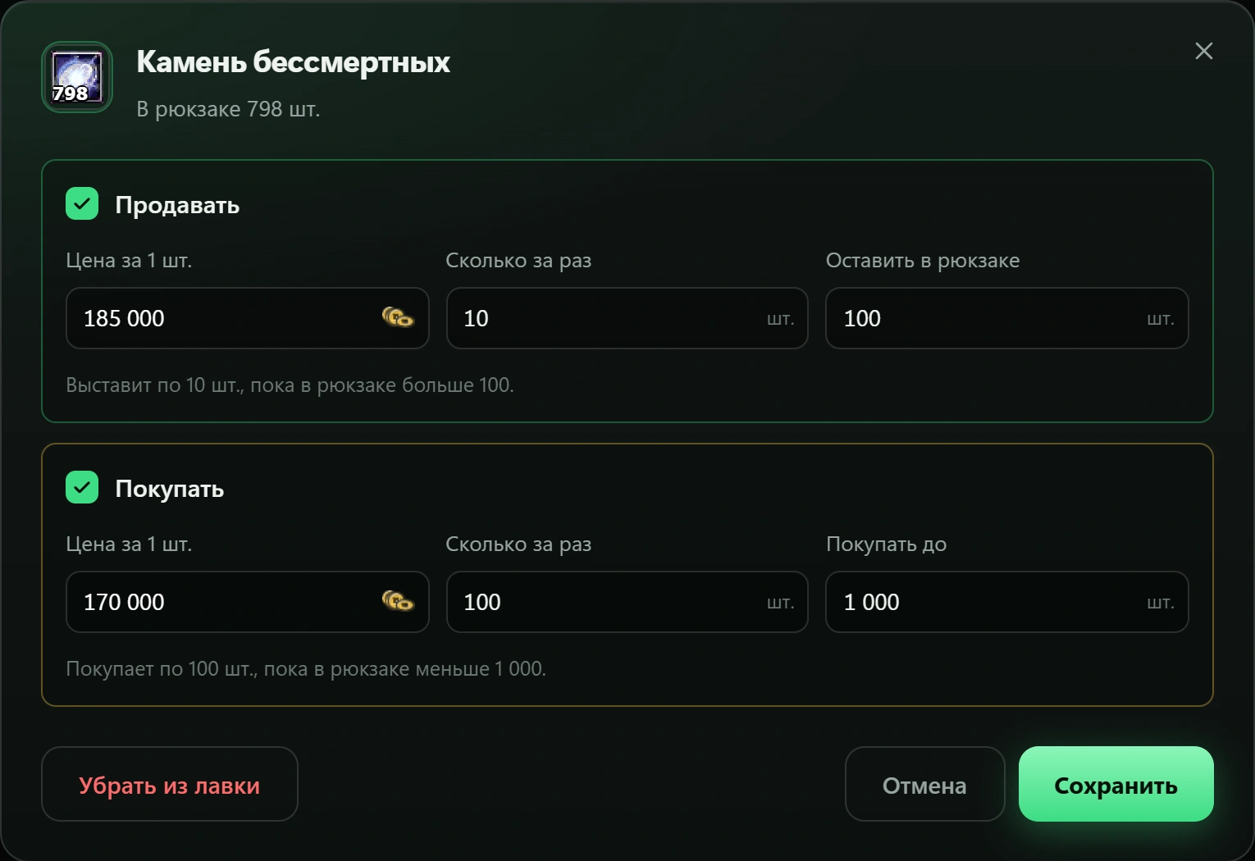The height and width of the screenshot is (861, 1255).
Task: Click the Сохранить button
Action: point(1116,784)
